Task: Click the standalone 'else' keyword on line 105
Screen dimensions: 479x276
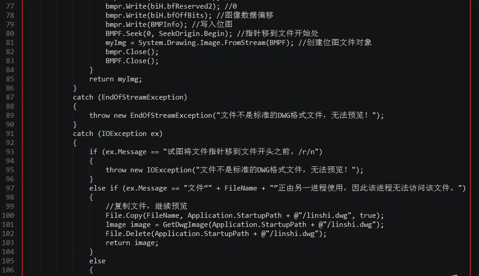Action: point(97,261)
